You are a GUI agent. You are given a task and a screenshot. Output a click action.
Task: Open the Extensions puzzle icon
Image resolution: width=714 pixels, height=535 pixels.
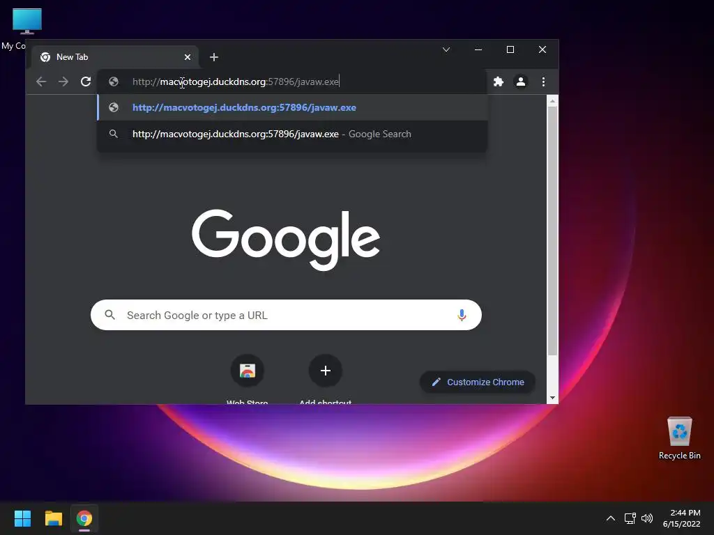click(x=499, y=82)
